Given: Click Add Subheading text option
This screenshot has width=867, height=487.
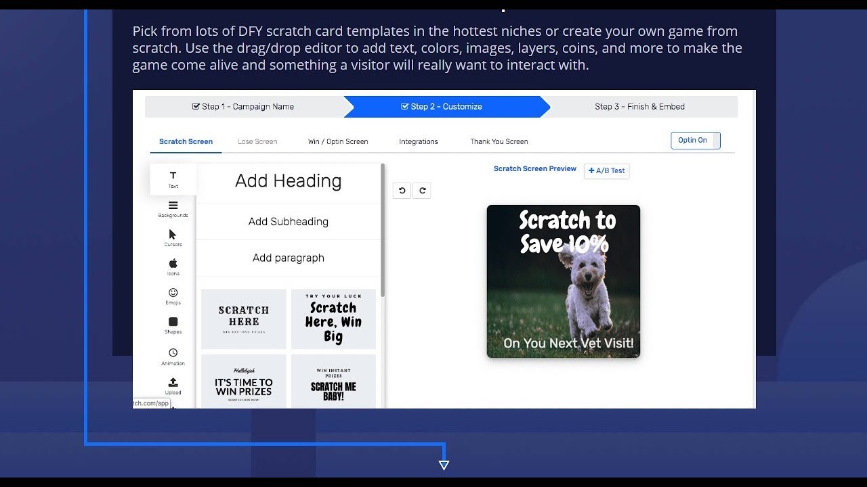Looking at the screenshot, I should pyautogui.click(x=289, y=222).
